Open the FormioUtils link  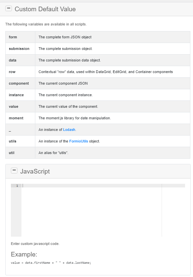pos(79,141)
